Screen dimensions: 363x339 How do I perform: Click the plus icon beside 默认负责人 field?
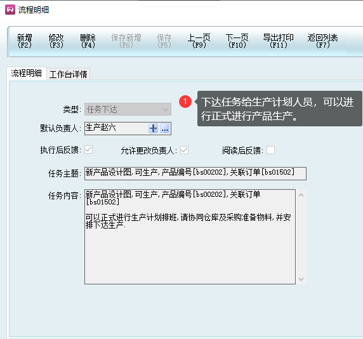[153, 128]
